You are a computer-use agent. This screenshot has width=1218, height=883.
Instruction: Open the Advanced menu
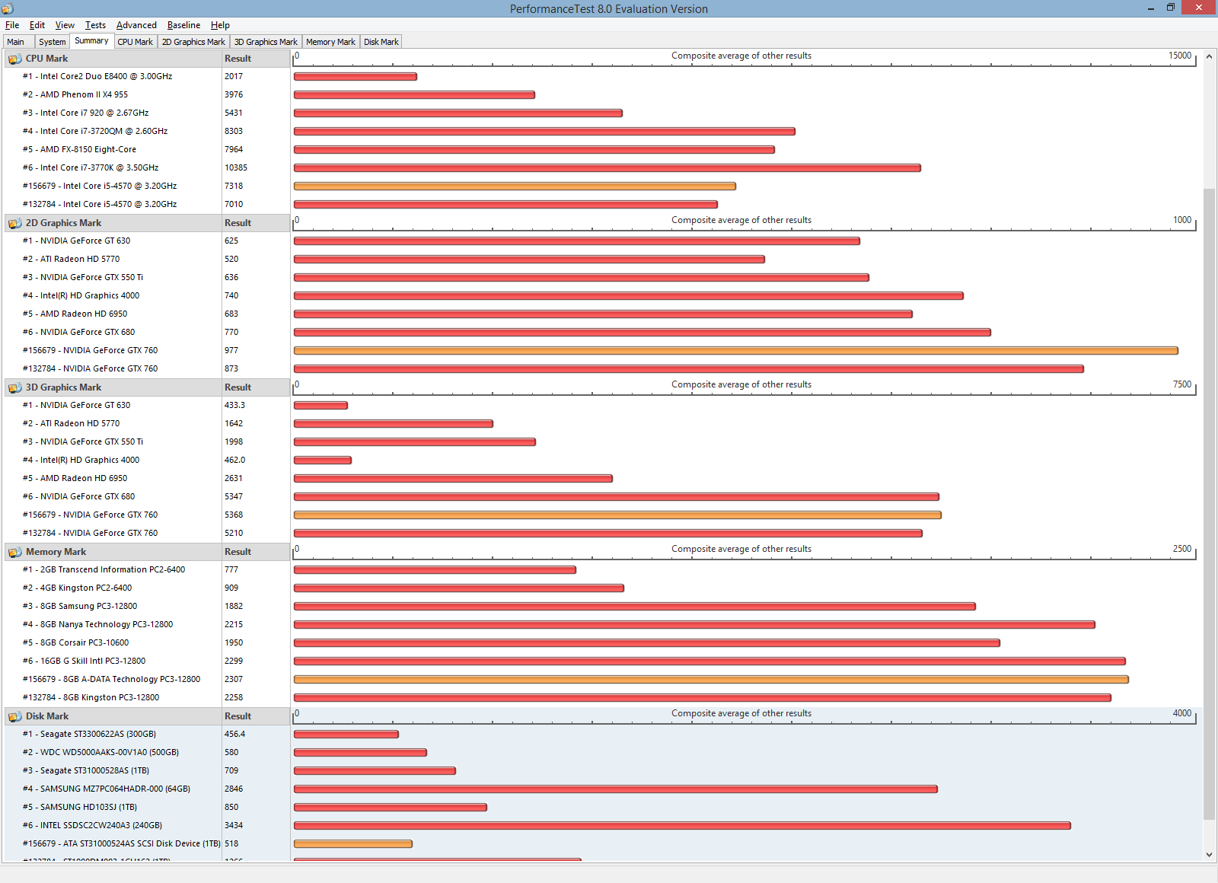(x=136, y=25)
